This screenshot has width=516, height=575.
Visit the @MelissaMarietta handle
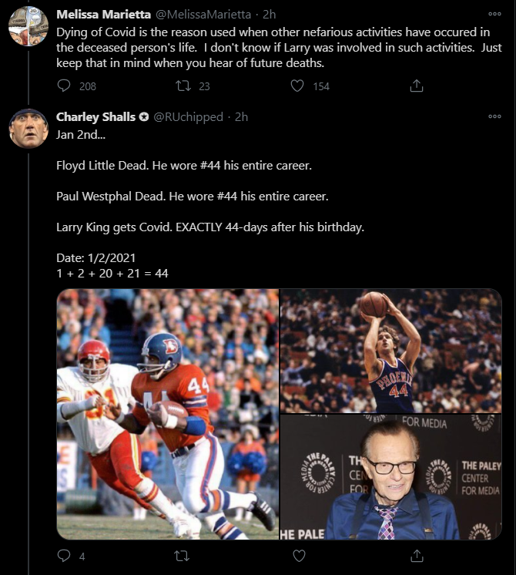(203, 15)
